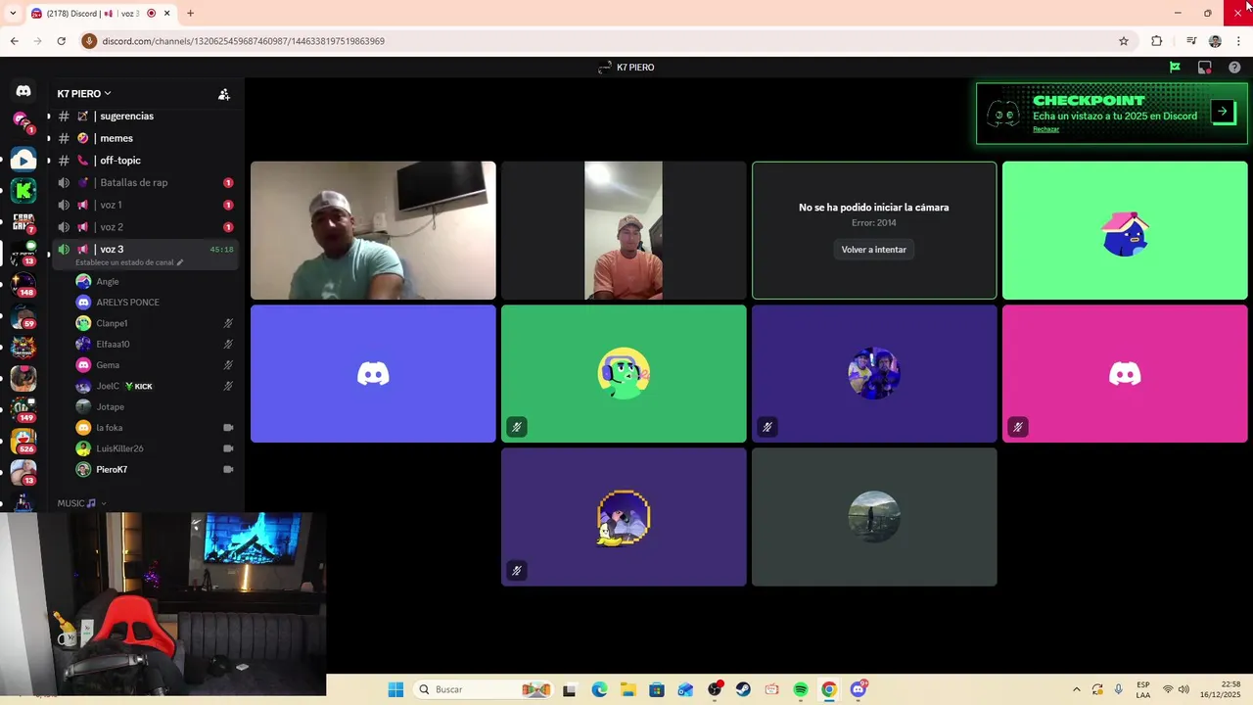
Task: Open Discord direct messages home icon
Action: click(23, 91)
